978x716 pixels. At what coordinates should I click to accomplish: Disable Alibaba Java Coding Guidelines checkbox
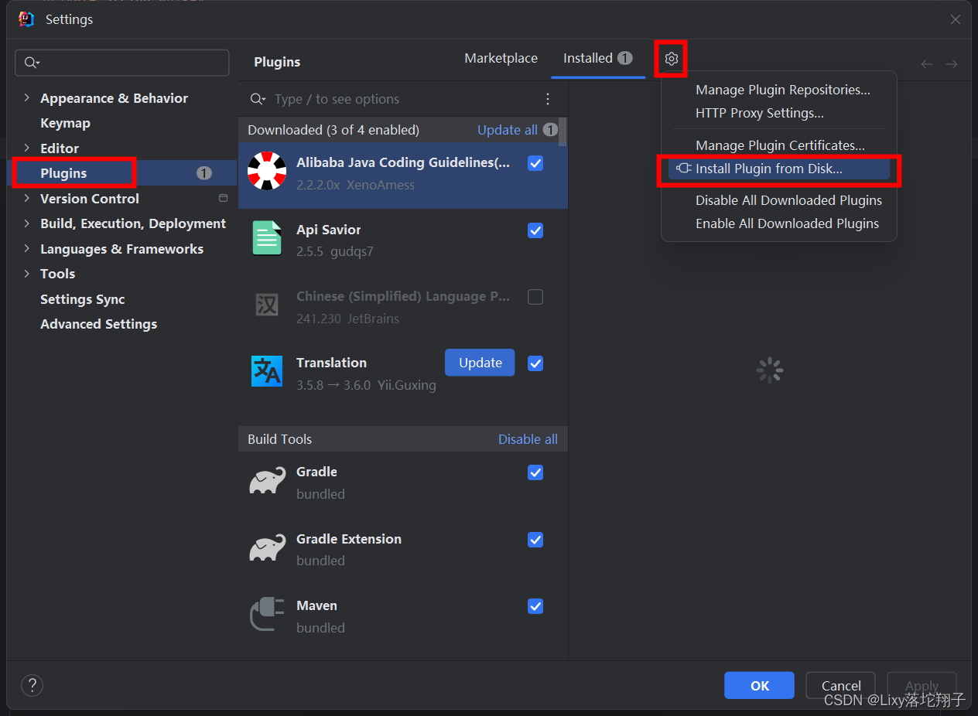(x=535, y=163)
